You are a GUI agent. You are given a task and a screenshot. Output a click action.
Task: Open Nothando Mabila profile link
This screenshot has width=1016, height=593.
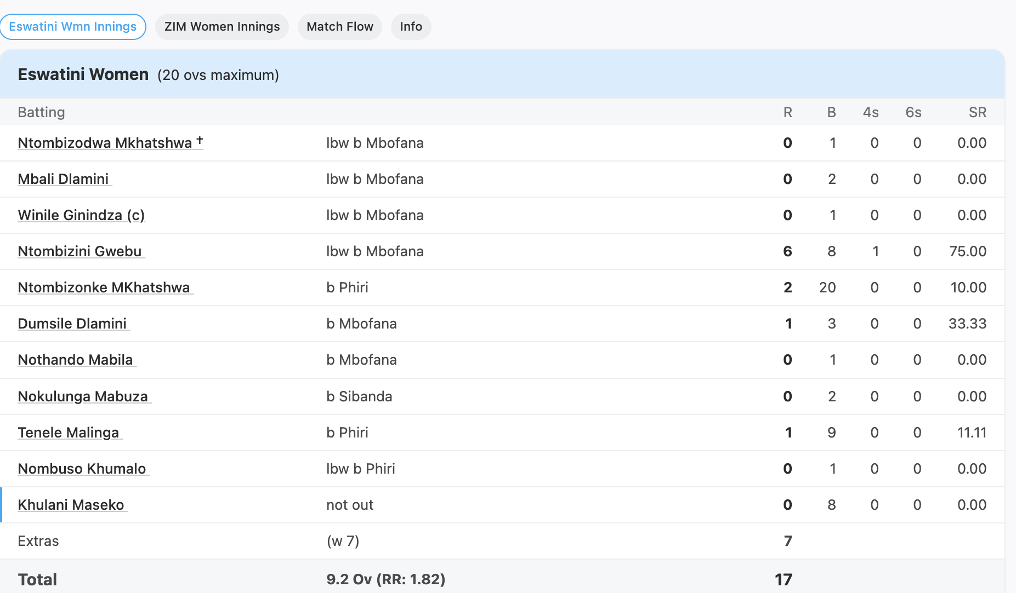point(75,360)
